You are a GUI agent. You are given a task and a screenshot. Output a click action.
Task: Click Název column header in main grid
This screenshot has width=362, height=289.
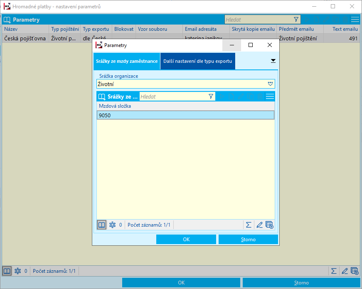tap(25, 29)
